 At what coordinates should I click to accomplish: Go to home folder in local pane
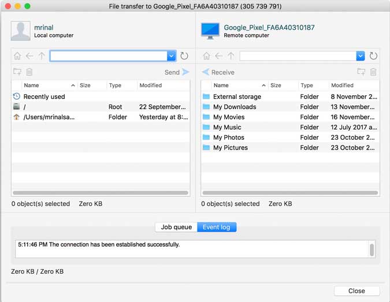pos(17,56)
